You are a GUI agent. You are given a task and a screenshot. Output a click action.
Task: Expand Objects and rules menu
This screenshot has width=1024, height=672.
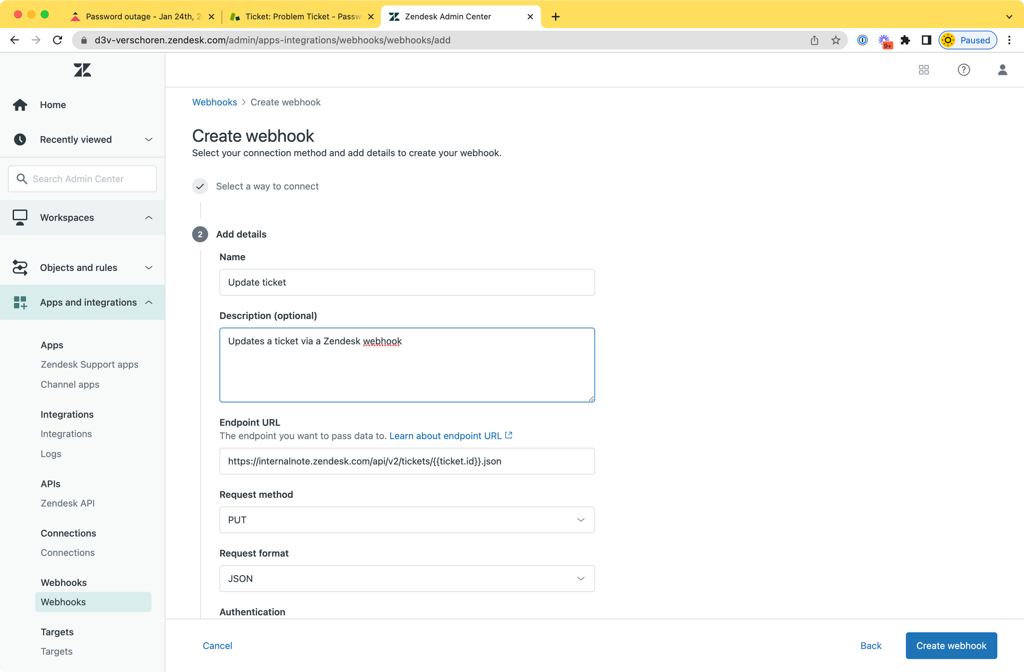(148, 268)
